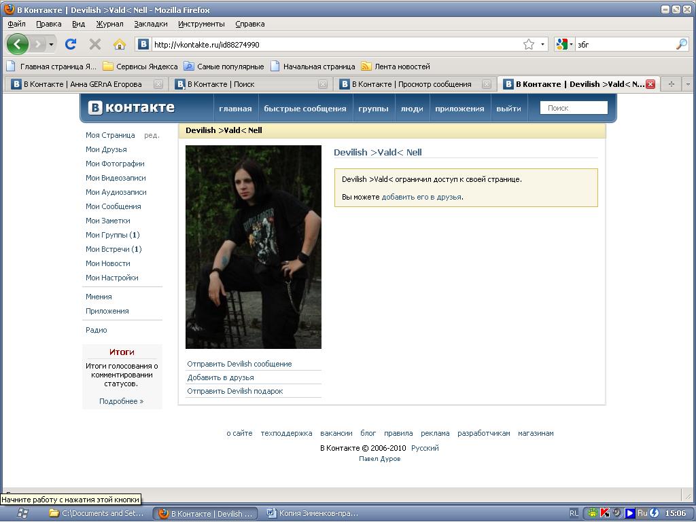Open the Закладки menu
Screen dimensions: 696x522
click(151, 24)
